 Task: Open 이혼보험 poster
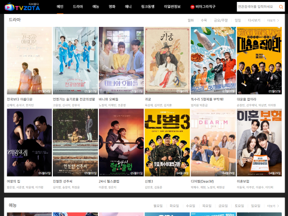point(259,143)
